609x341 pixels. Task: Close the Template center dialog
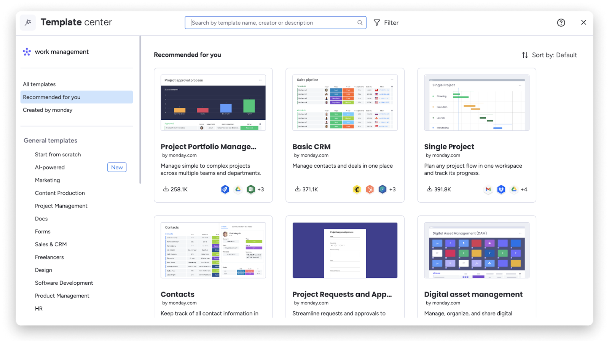[x=583, y=22]
